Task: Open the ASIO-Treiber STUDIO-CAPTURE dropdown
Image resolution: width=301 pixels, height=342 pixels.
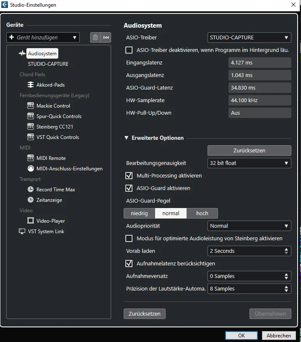Action: pyautogui.click(x=249, y=38)
